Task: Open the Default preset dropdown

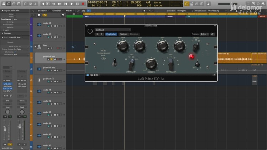Action: [113, 30]
